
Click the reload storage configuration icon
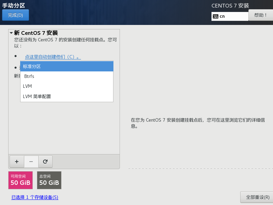[x=45, y=162]
